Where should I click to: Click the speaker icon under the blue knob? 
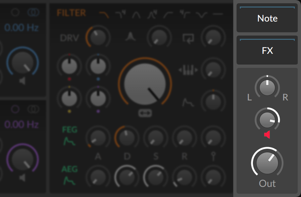tap(22, 81)
